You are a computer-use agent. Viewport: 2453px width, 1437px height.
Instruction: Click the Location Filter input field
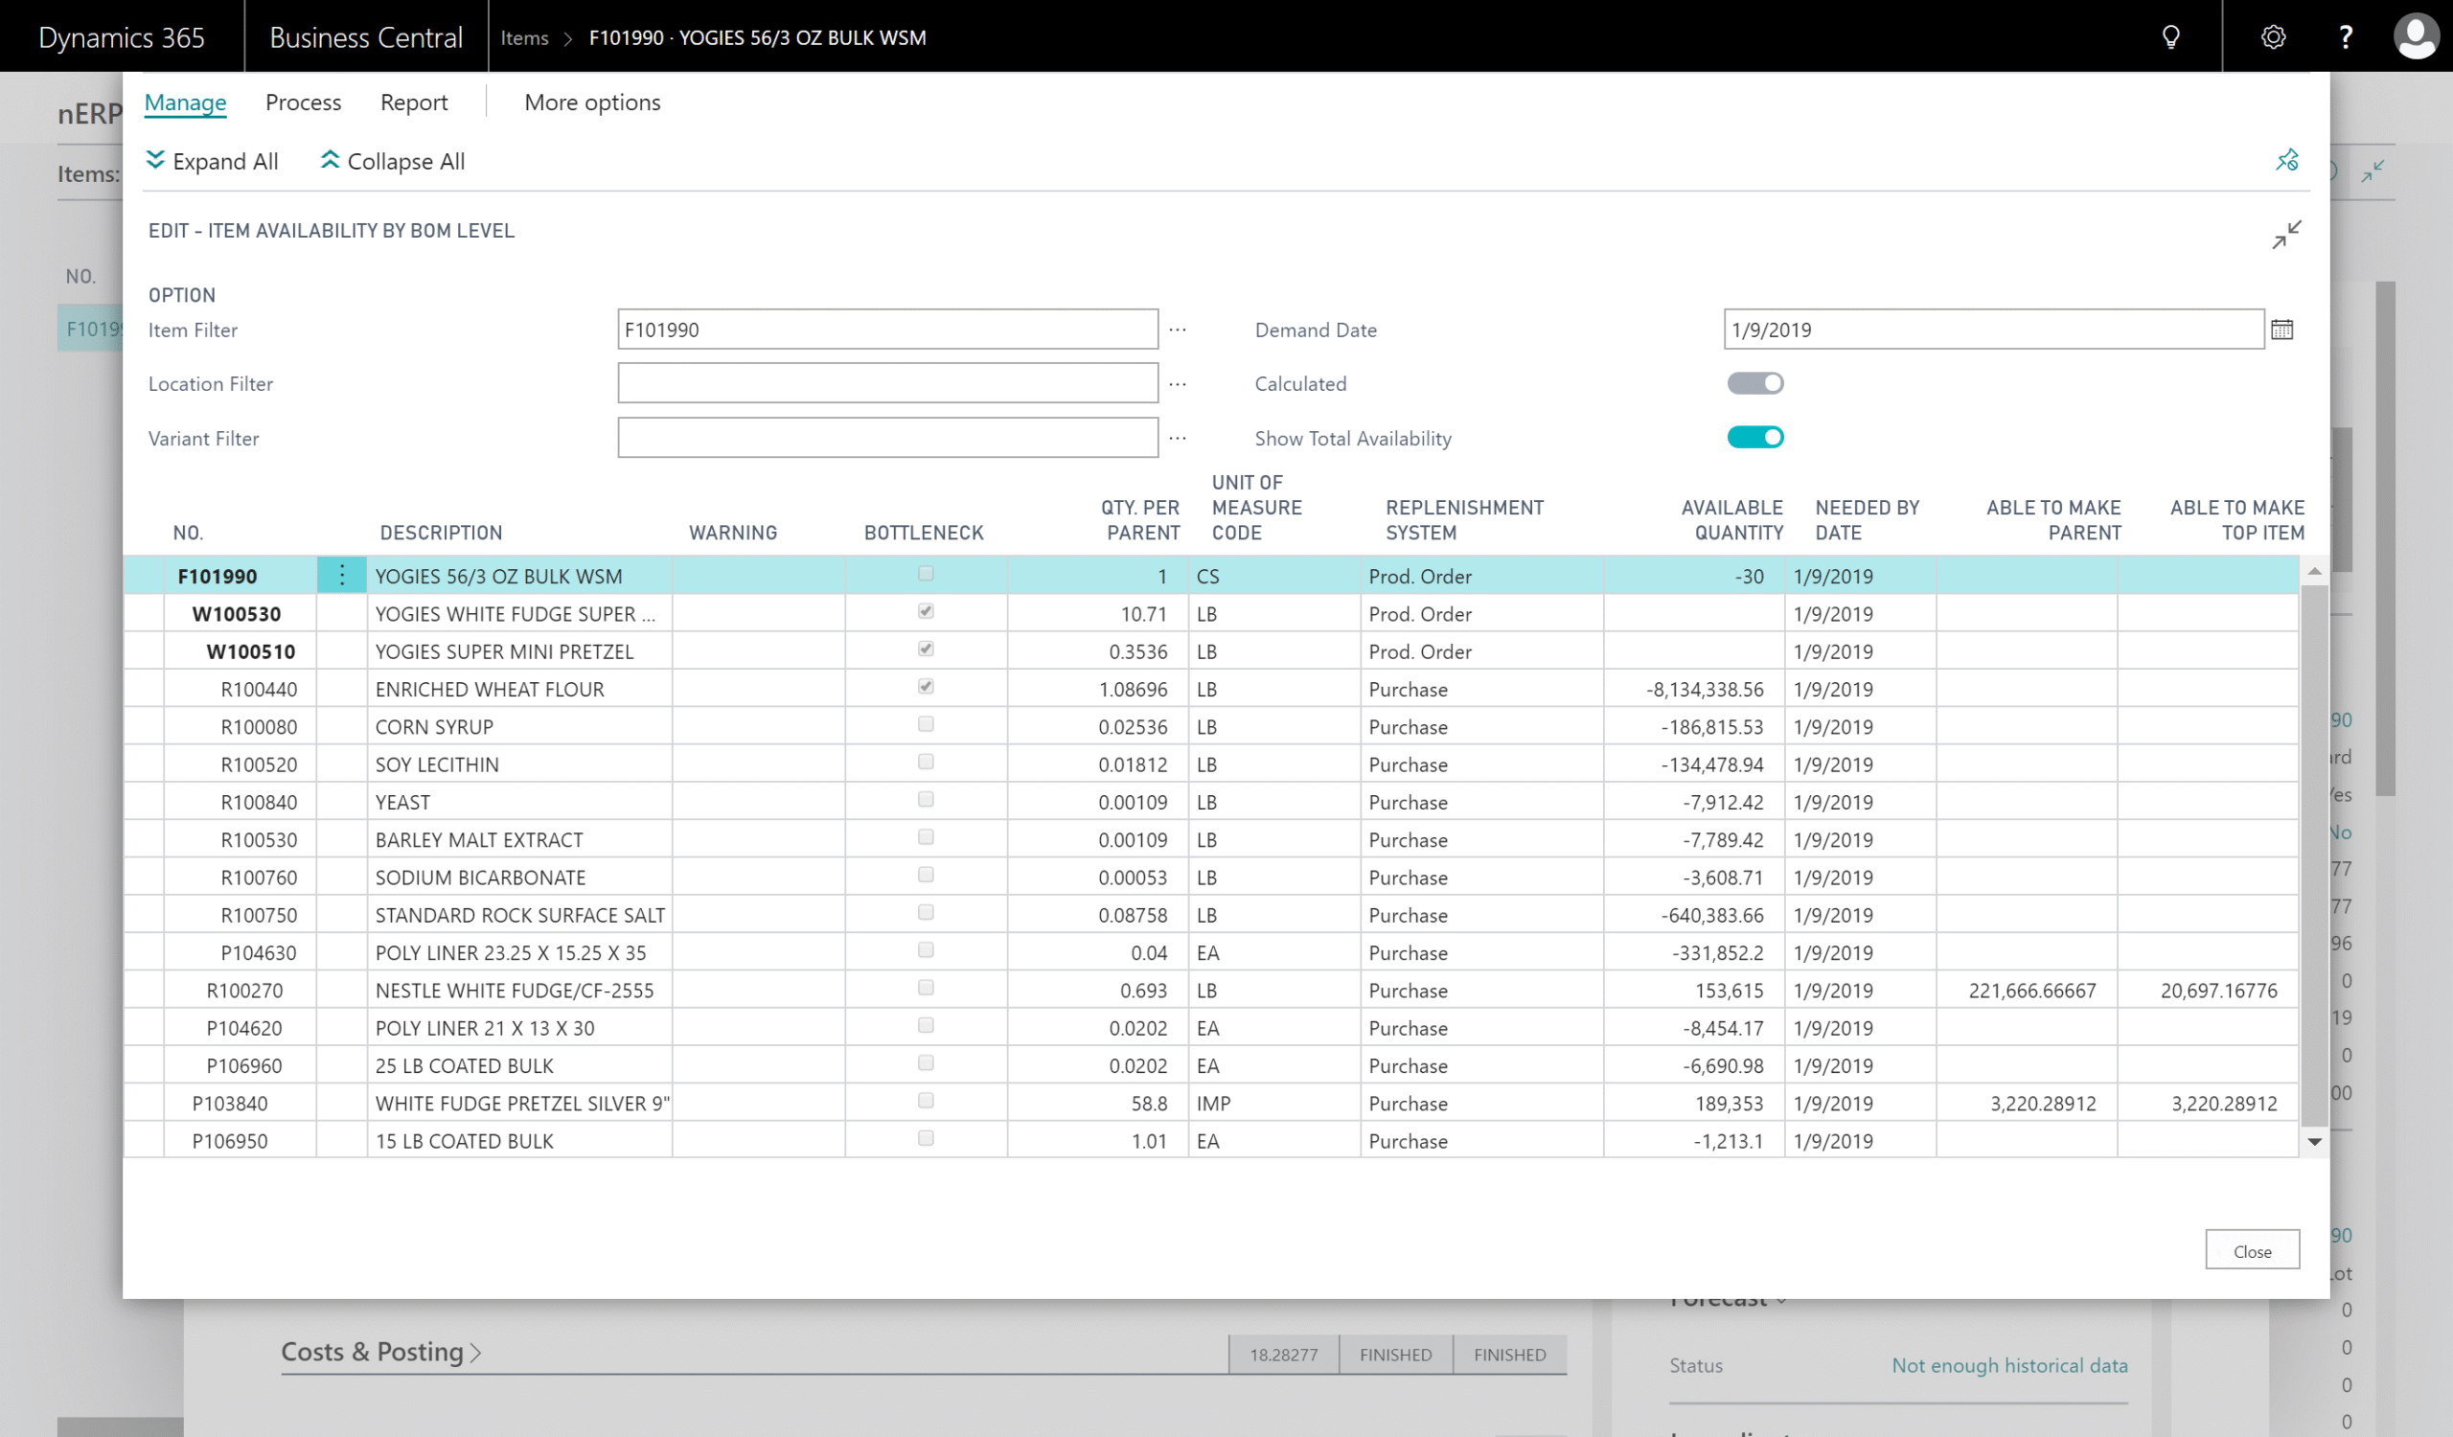click(x=886, y=383)
